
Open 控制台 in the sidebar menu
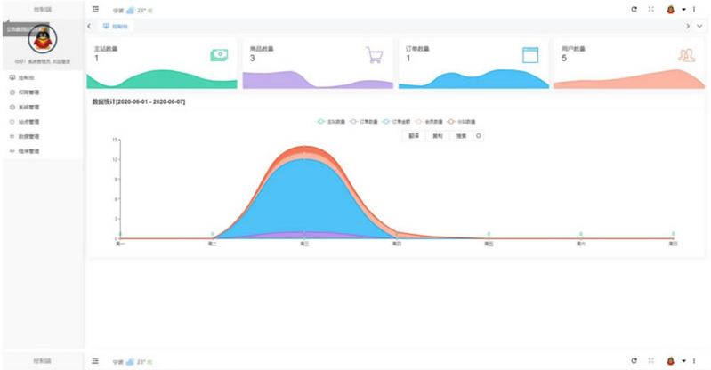[42, 77]
